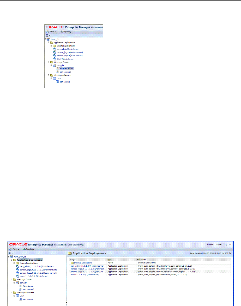Select Identity and Access label in Farm_db tree

pos(62,75)
